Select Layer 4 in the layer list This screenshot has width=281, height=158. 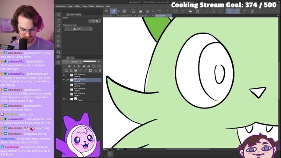pyautogui.click(x=86, y=75)
